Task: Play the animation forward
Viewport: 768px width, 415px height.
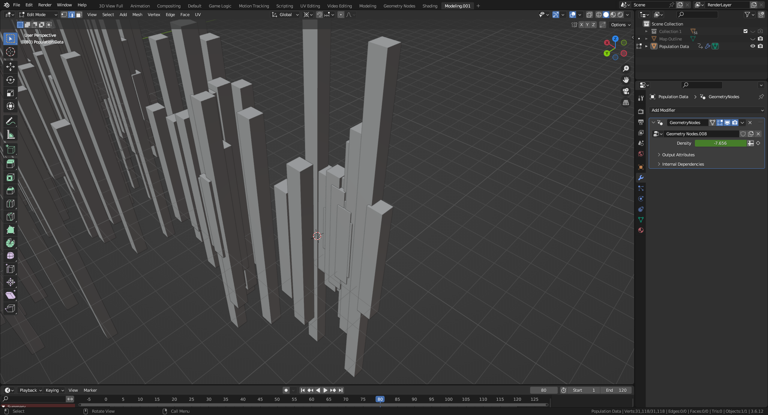Action: (x=325, y=390)
